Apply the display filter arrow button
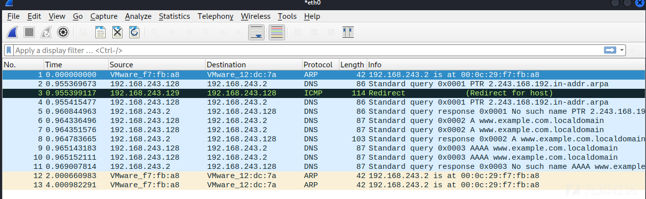Screen dimensions: 646x199 pyautogui.click(x=610, y=50)
